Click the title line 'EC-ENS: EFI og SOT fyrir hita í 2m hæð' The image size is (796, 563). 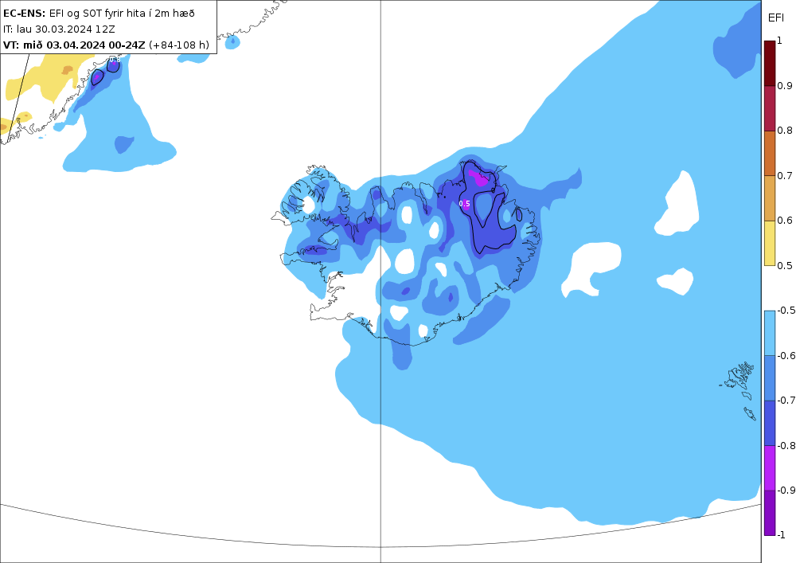(x=99, y=14)
